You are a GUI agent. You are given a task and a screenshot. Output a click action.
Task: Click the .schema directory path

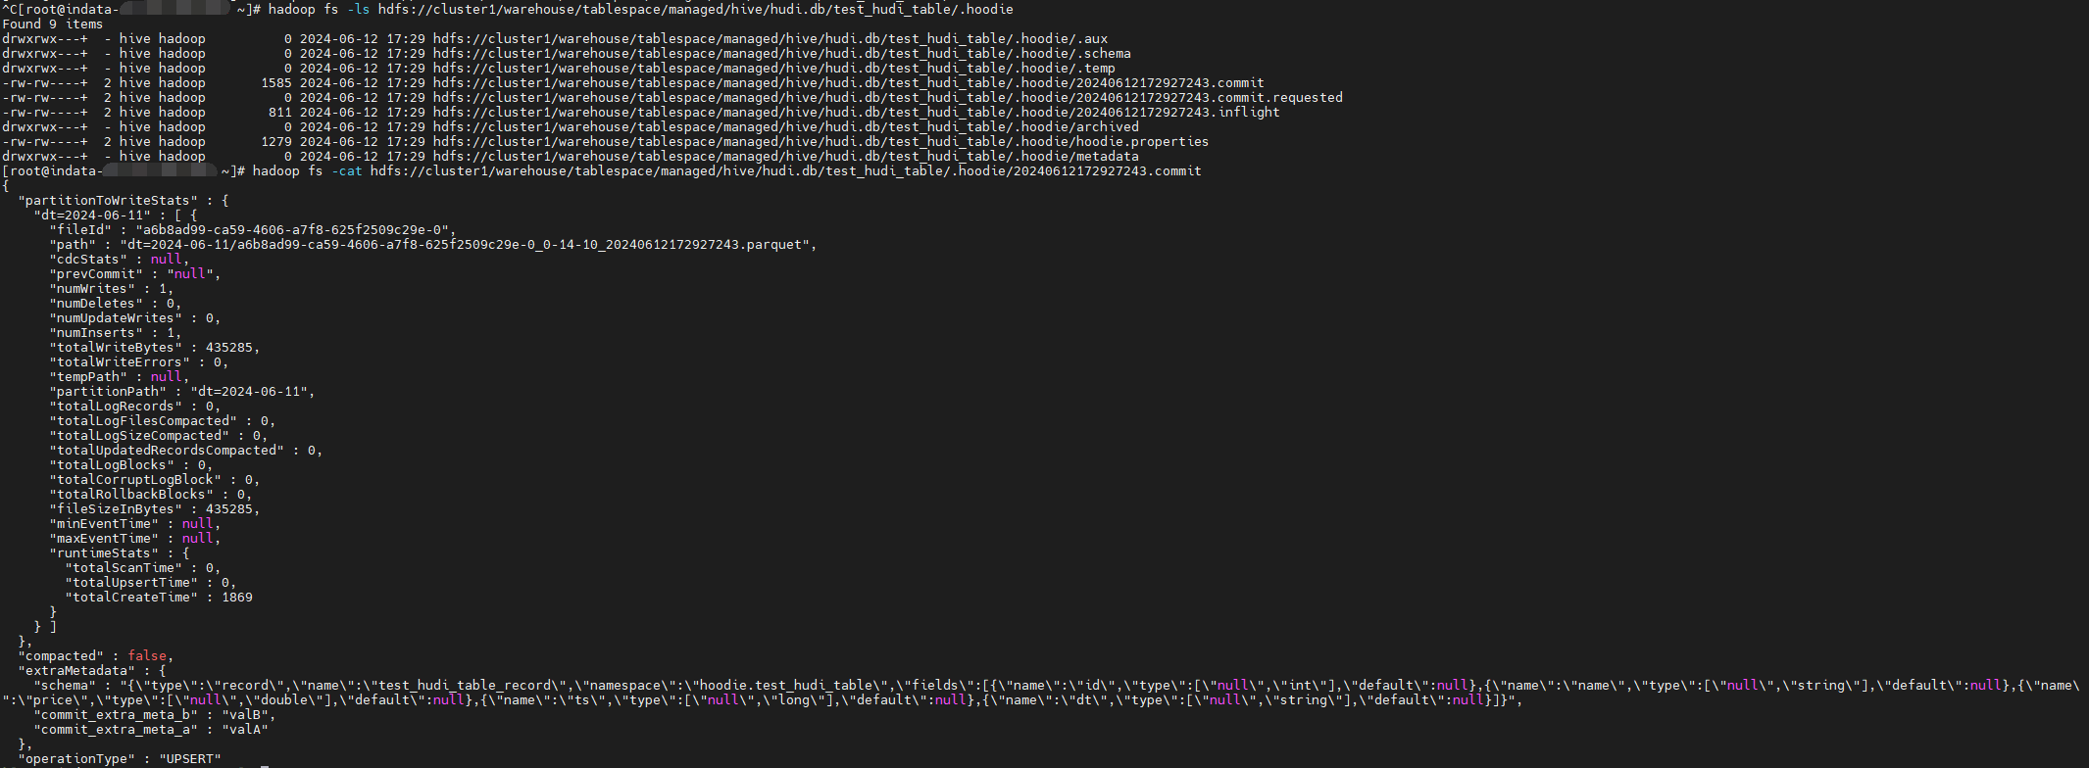[x=781, y=54]
